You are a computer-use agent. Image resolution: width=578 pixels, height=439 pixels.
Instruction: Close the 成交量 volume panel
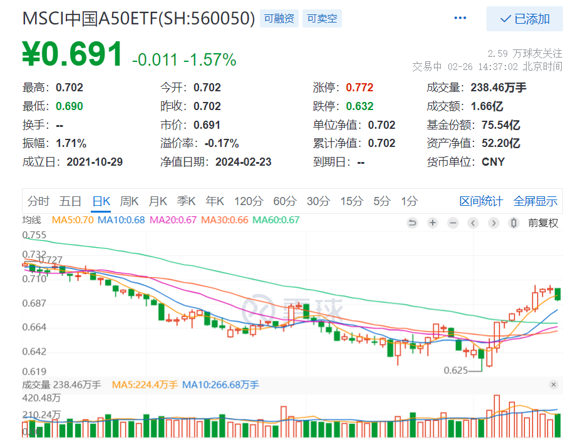pyautogui.click(x=554, y=385)
